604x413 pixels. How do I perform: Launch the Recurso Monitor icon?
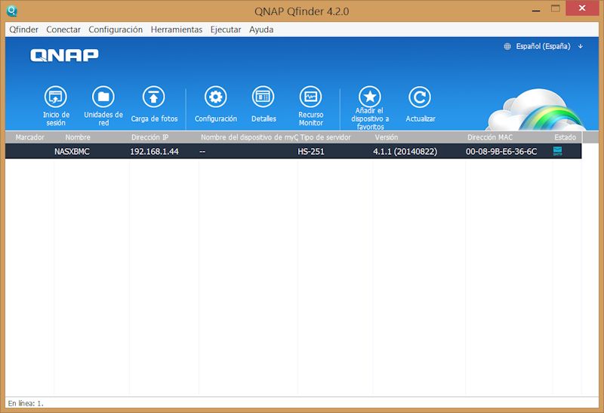[x=311, y=97]
